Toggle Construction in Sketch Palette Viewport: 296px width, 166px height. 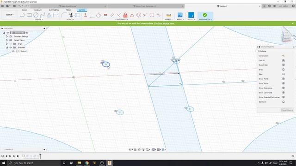pos(284,56)
